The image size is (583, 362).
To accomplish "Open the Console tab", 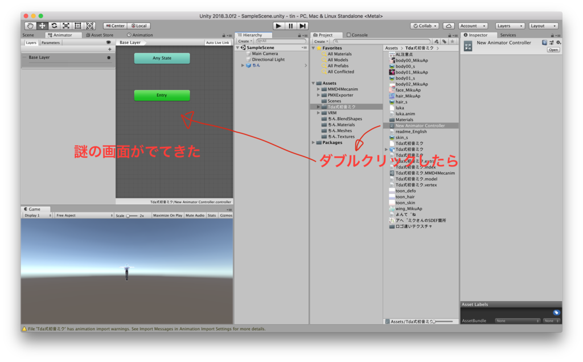I will pyautogui.click(x=357, y=35).
